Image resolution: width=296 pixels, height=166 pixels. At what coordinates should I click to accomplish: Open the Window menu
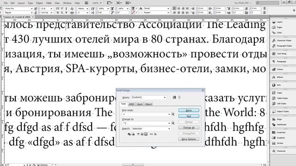(x=67, y=3)
